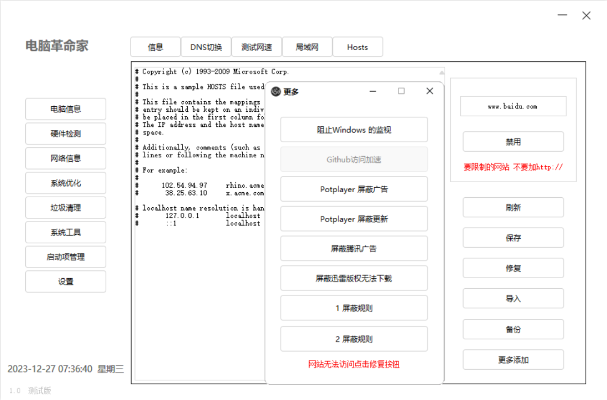Click the 电脑革命家 title text
The width and height of the screenshot is (607, 400).
57,46
